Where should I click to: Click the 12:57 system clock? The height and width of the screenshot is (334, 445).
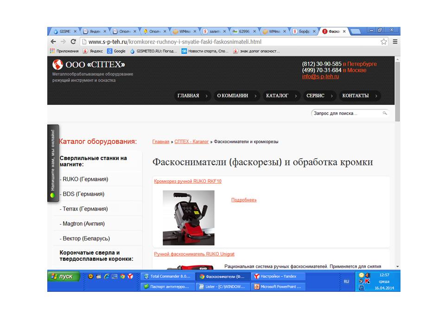click(x=384, y=275)
